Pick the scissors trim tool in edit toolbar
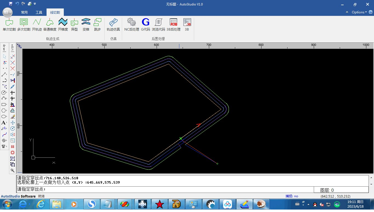 (13, 80)
